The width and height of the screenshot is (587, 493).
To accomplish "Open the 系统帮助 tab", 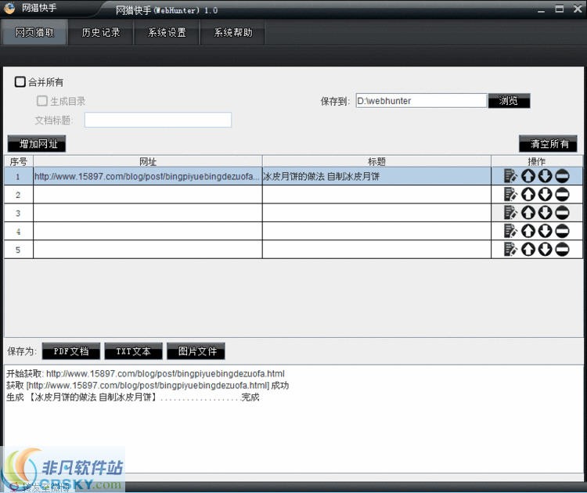I will pyautogui.click(x=233, y=33).
